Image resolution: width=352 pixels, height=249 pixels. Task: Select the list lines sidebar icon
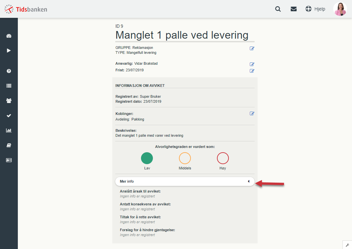(9, 86)
